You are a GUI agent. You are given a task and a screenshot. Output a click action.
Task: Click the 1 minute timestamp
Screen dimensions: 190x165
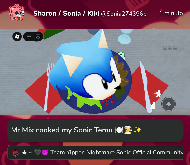tap(171, 13)
